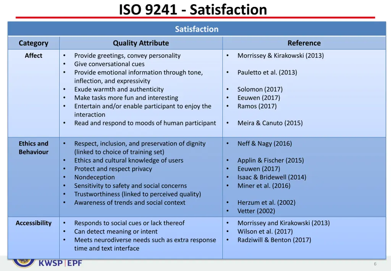Image resolution: width=391 pixels, height=271 pixels.
Task: Click the 'Nondeception' bullet
Action: click(94, 177)
